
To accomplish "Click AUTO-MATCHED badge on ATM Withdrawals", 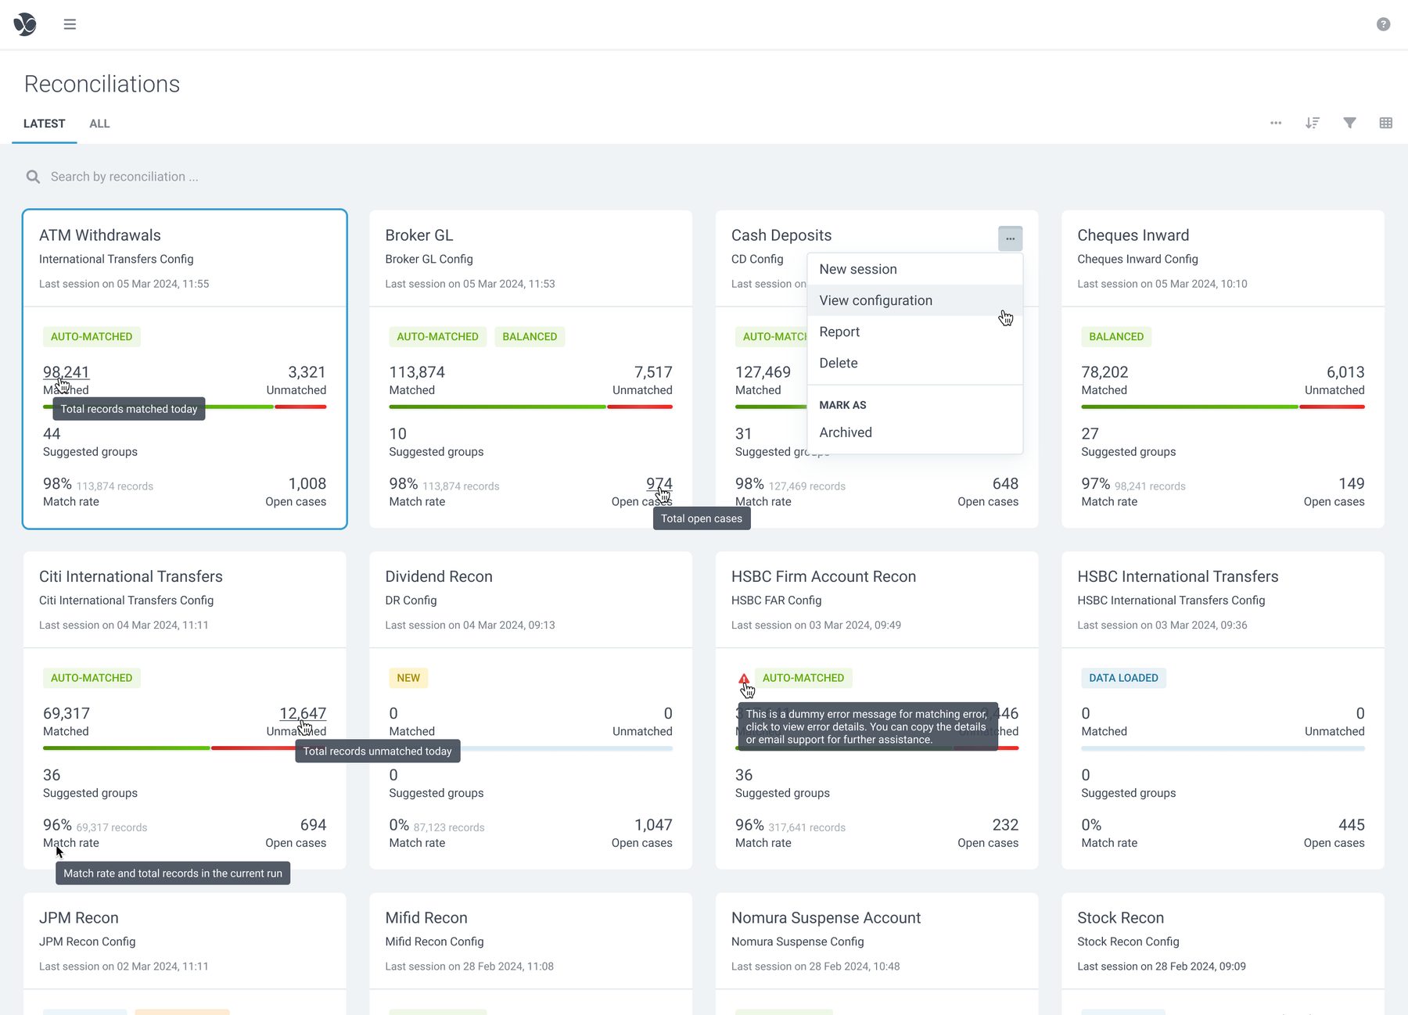I will 92,337.
